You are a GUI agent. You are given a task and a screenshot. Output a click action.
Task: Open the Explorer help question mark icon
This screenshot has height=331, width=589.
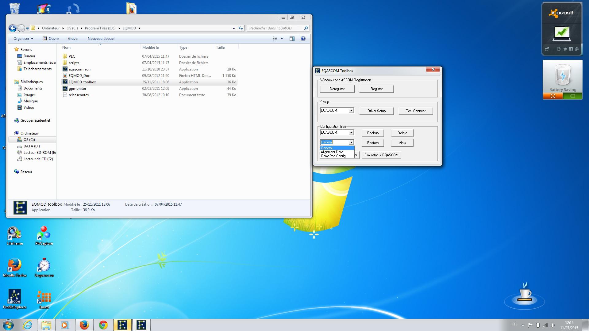303,39
